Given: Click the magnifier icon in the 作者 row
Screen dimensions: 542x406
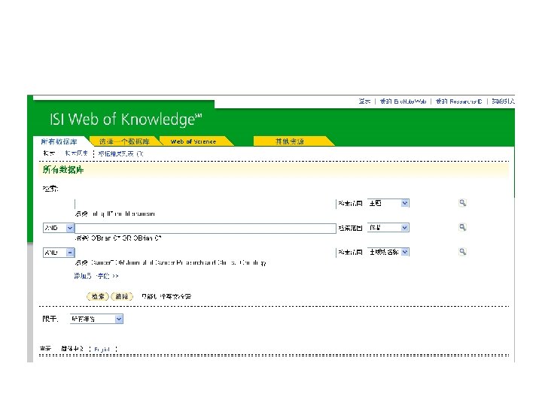Looking at the screenshot, I should [462, 228].
